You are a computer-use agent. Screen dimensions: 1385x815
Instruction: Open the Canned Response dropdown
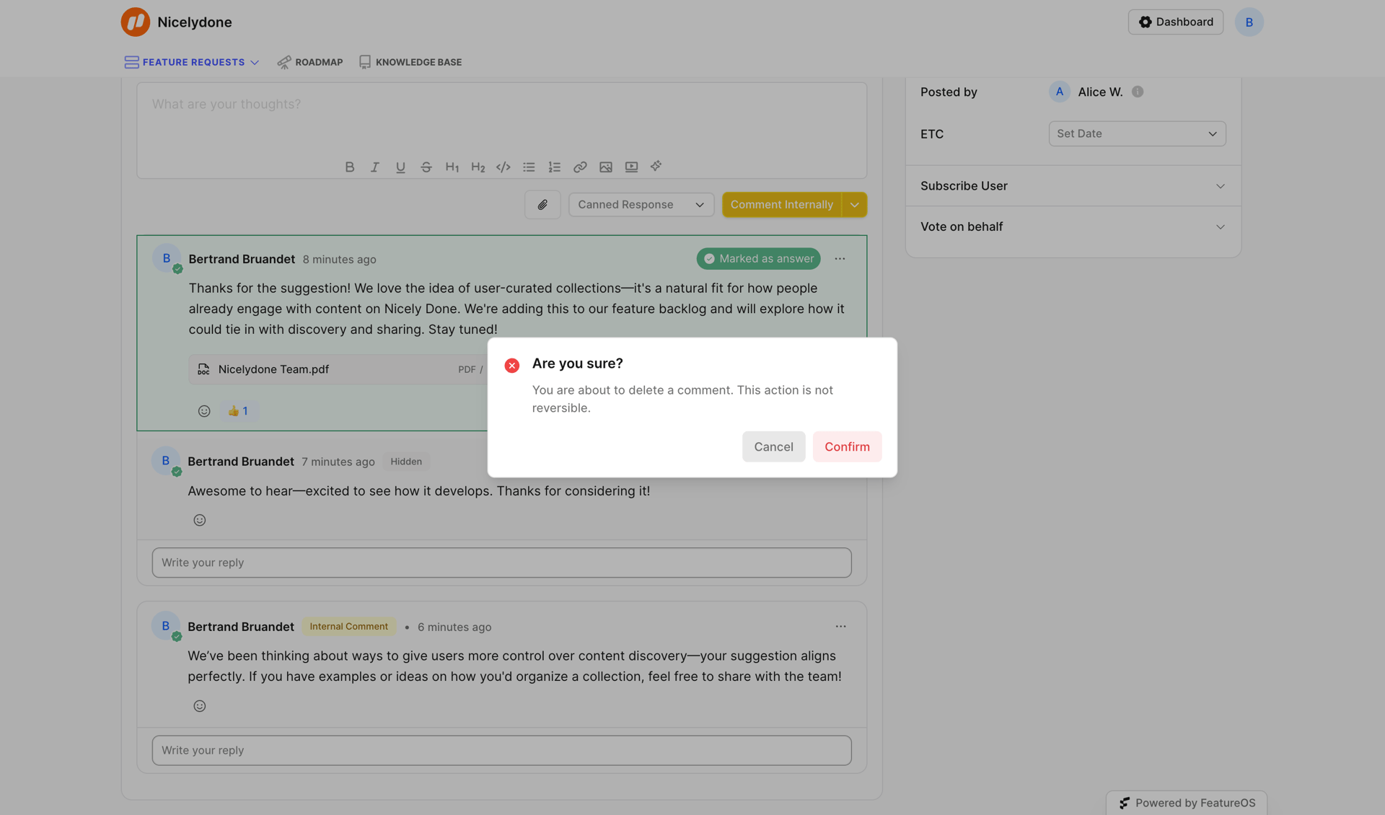[x=641, y=204]
